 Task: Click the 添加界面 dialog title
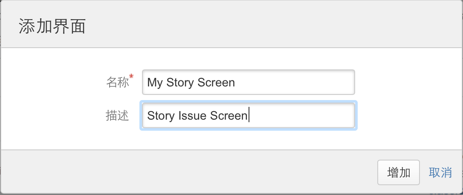coord(52,26)
